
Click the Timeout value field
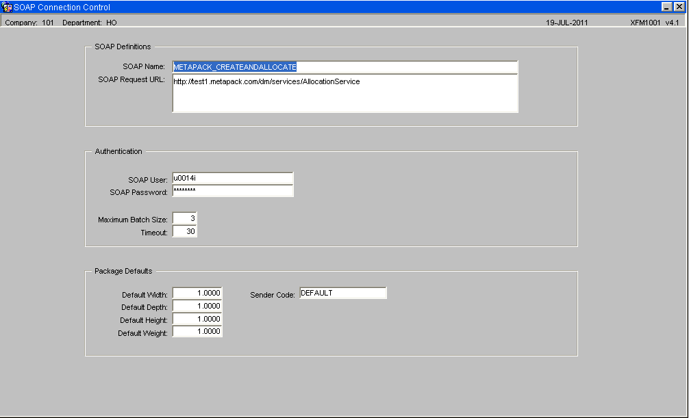(x=184, y=231)
